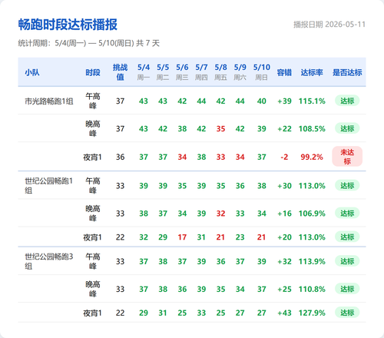Viewport: 384px width, 338px height.
Task: Click the 5/5 周二 column header
Action: [x=163, y=72]
